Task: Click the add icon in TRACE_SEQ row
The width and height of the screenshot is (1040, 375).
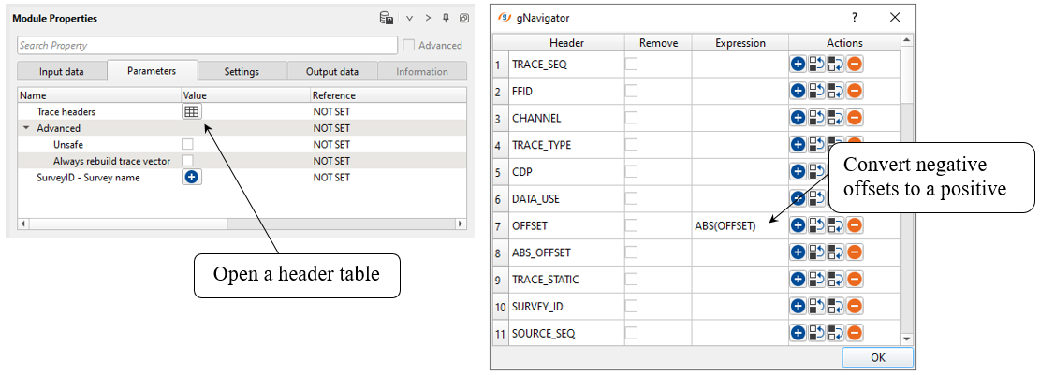Action: pyautogui.click(x=798, y=65)
